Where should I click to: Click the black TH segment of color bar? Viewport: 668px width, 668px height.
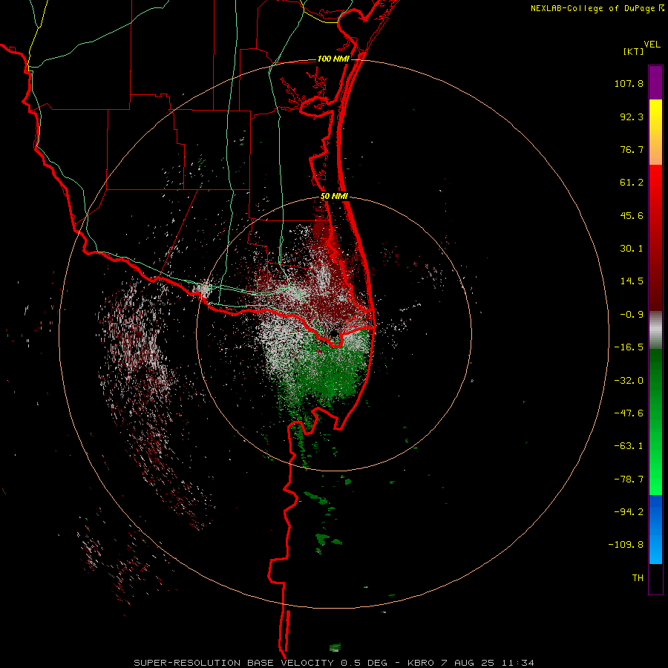click(x=655, y=579)
